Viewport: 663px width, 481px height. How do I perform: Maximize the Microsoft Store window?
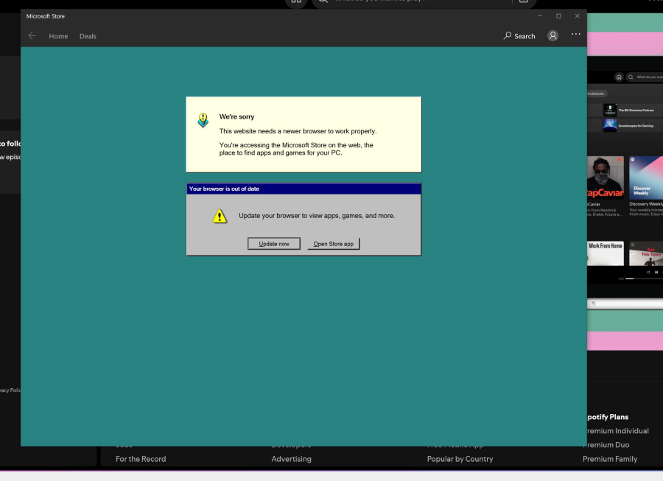558,16
